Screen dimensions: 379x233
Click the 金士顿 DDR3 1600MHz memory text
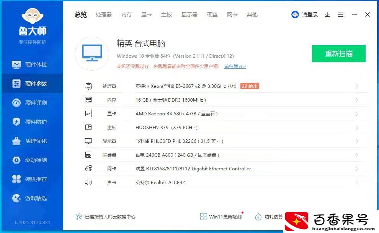click(x=171, y=100)
